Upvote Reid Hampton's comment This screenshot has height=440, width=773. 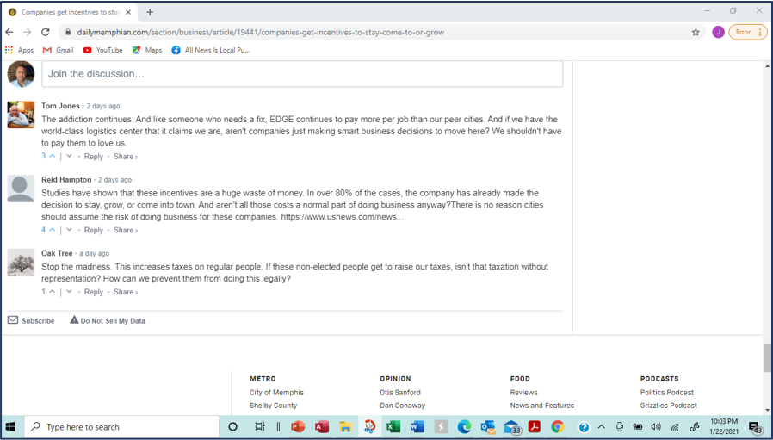pyautogui.click(x=53, y=229)
